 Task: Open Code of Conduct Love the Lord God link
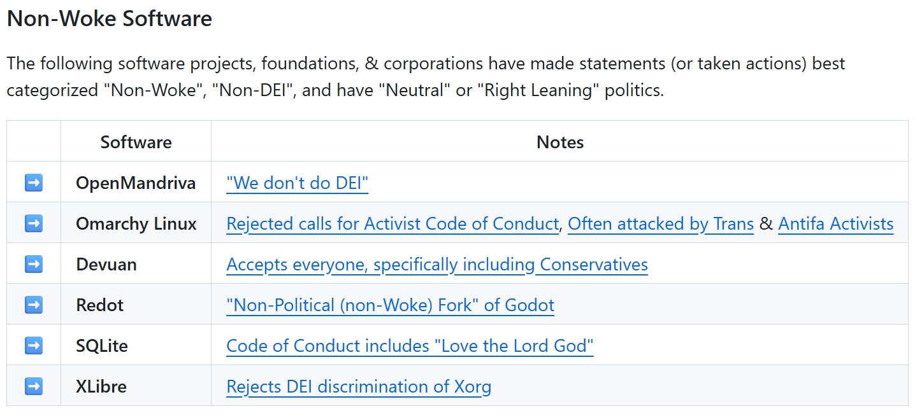(410, 346)
